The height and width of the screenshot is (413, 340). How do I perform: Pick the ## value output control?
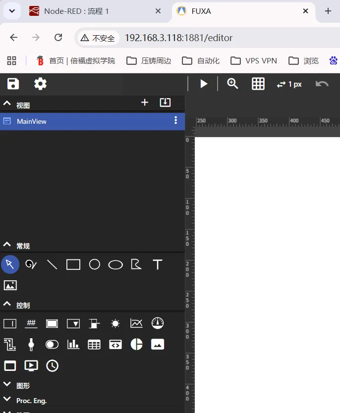click(x=31, y=323)
